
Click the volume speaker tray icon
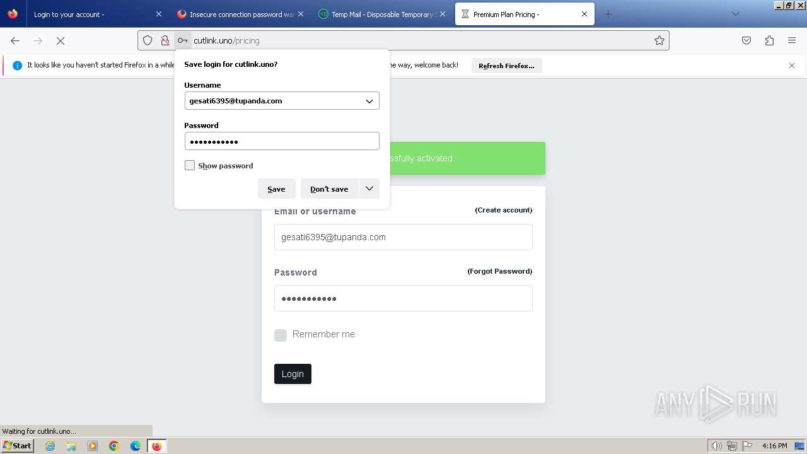tap(716, 446)
